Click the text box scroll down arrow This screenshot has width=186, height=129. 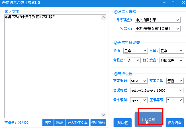pos(104,115)
